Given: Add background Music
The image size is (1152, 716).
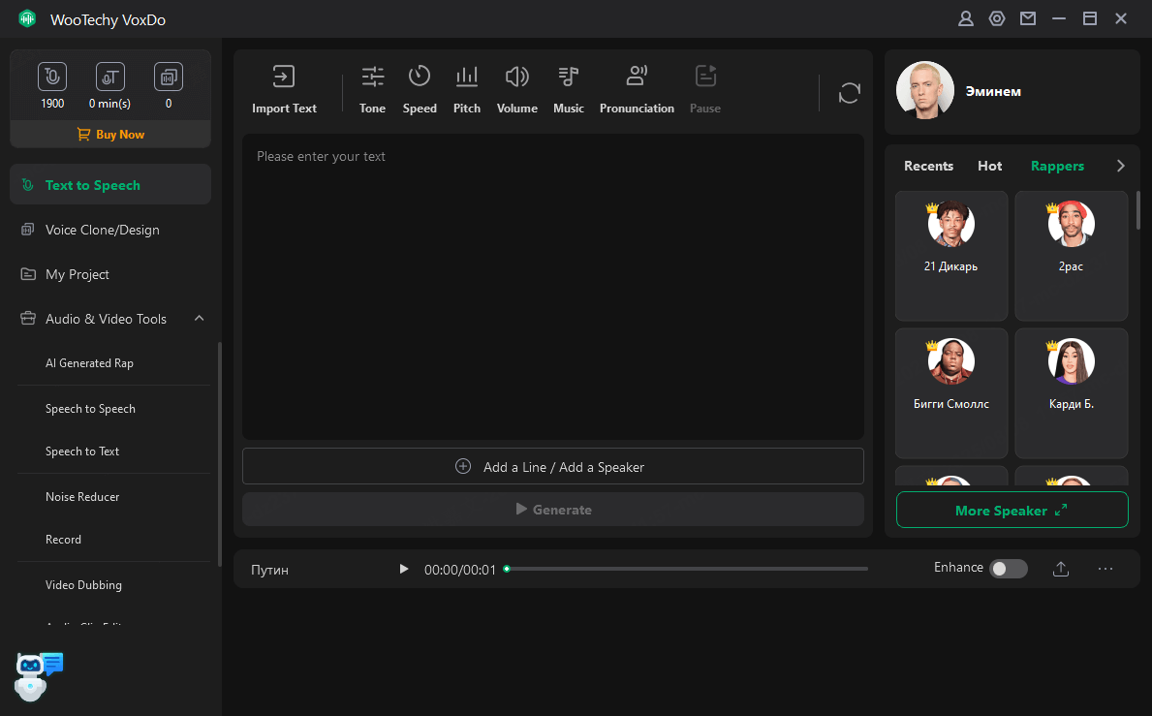Looking at the screenshot, I should (569, 89).
